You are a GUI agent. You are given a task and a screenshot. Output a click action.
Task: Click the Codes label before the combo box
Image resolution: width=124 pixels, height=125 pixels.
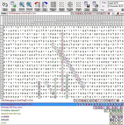point(4,13)
